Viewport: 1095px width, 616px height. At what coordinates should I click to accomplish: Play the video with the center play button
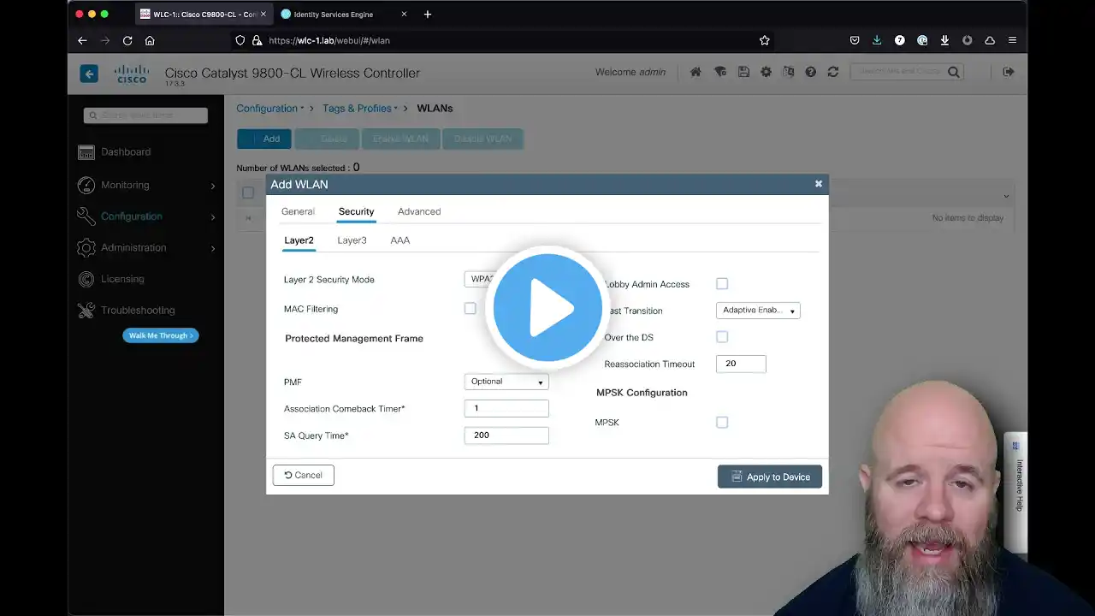547,308
